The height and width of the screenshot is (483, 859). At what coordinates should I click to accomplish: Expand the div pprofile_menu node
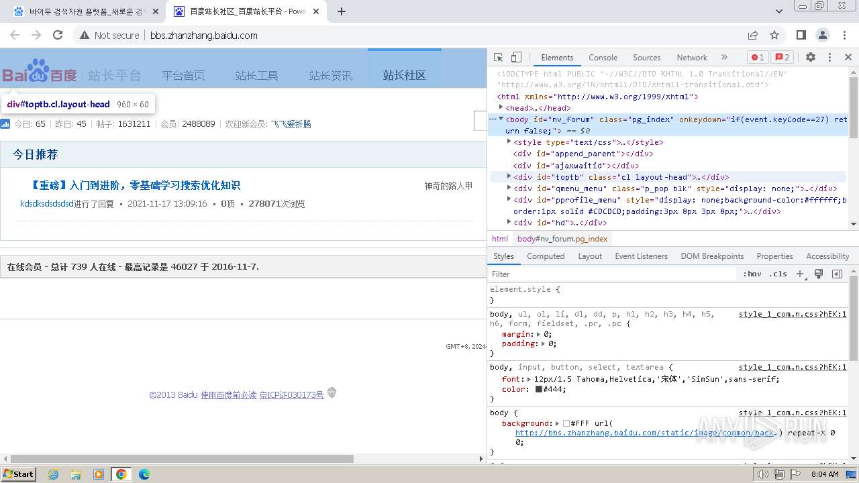(x=509, y=199)
